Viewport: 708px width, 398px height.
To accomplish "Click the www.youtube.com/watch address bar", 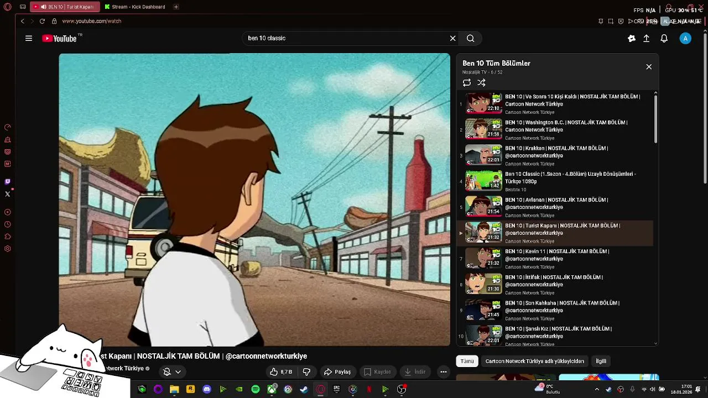I will (x=91, y=21).
